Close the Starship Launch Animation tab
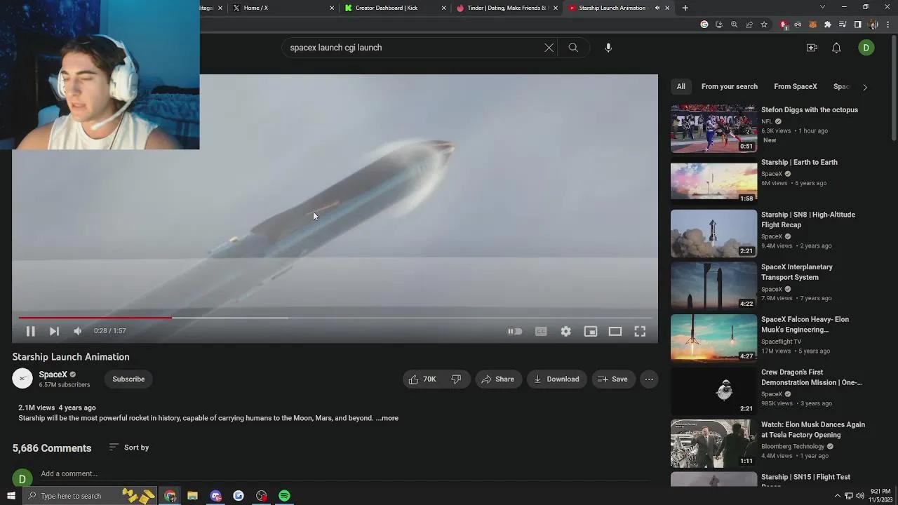898x505 pixels. (667, 8)
